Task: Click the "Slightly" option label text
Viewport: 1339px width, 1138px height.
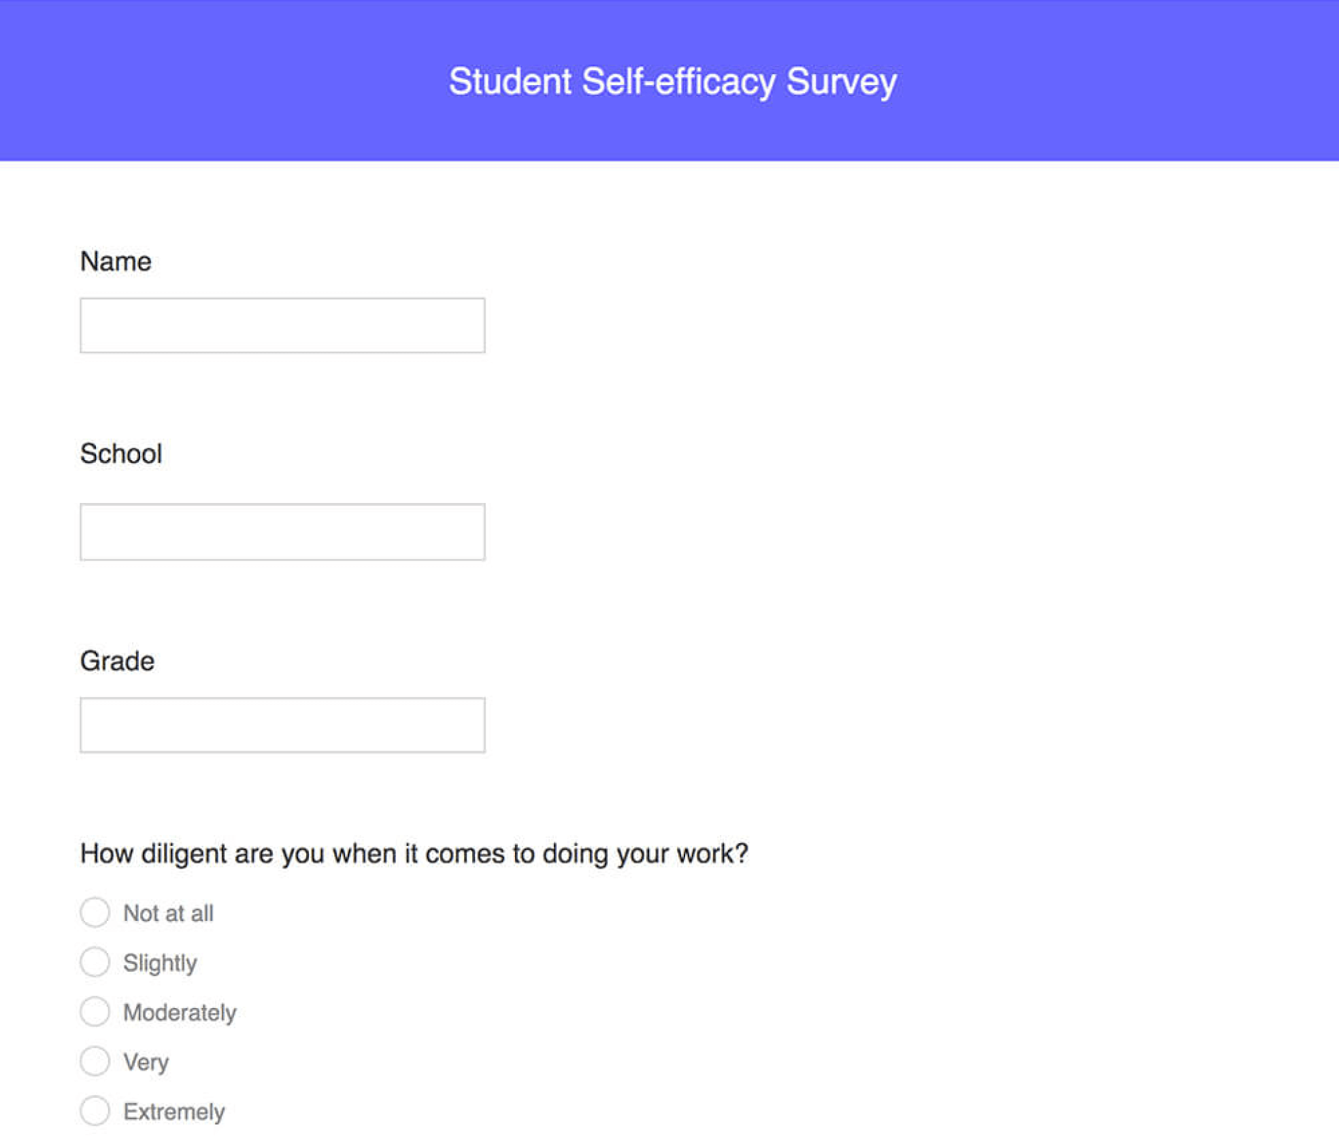Action: click(159, 962)
